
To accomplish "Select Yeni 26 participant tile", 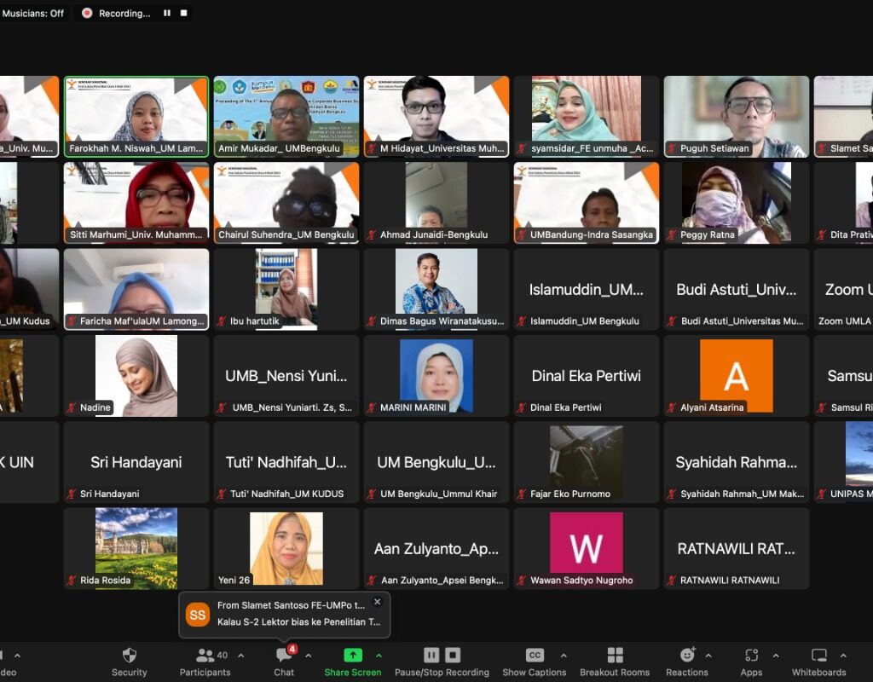I will (286, 548).
